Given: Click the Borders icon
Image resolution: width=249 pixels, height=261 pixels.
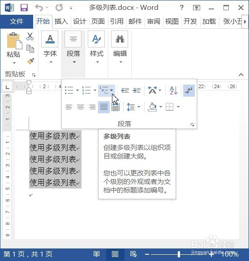Looking at the screenshot, I should point(170,107).
